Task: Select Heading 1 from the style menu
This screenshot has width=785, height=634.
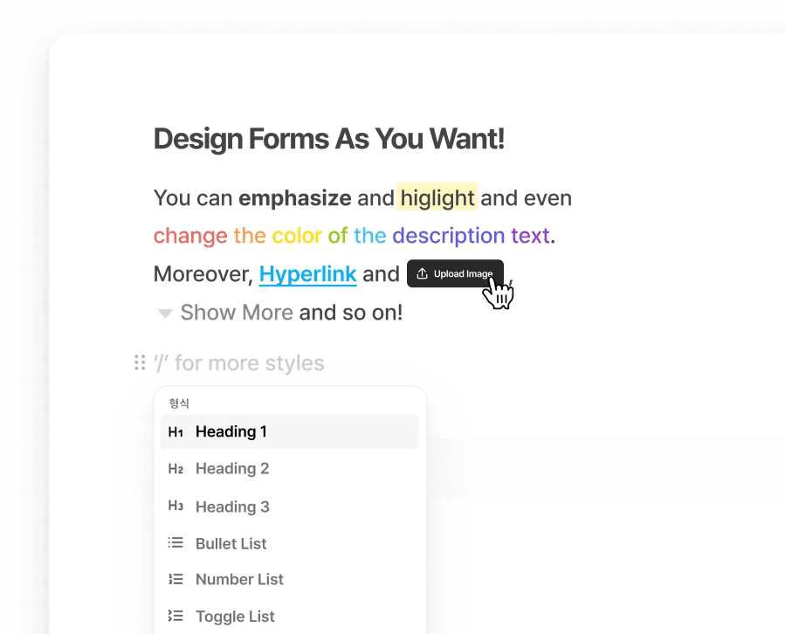Action: [289, 431]
